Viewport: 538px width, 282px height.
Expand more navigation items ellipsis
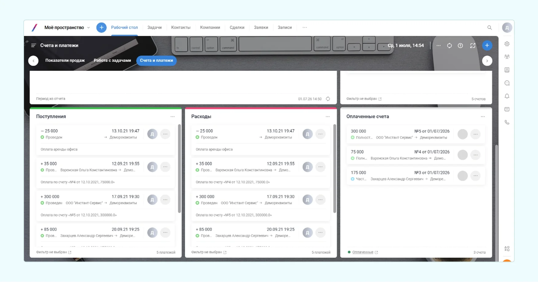(305, 28)
